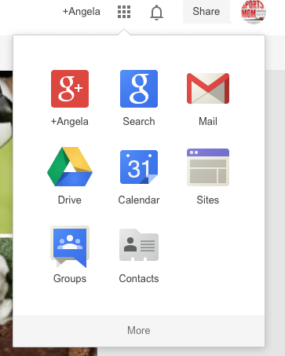The height and width of the screenshot is (356, 285).
Task: Open the Calendar 31 icon
Action: [139, 167]
